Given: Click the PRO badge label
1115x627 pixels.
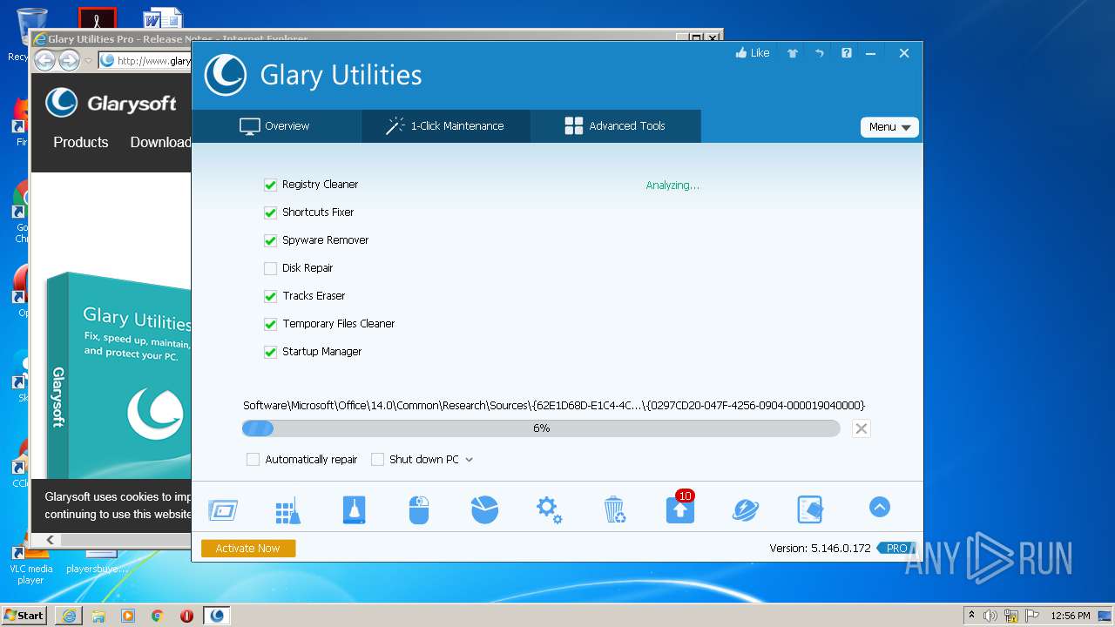Looking at the screenshot, I should [x=896, y=549].
